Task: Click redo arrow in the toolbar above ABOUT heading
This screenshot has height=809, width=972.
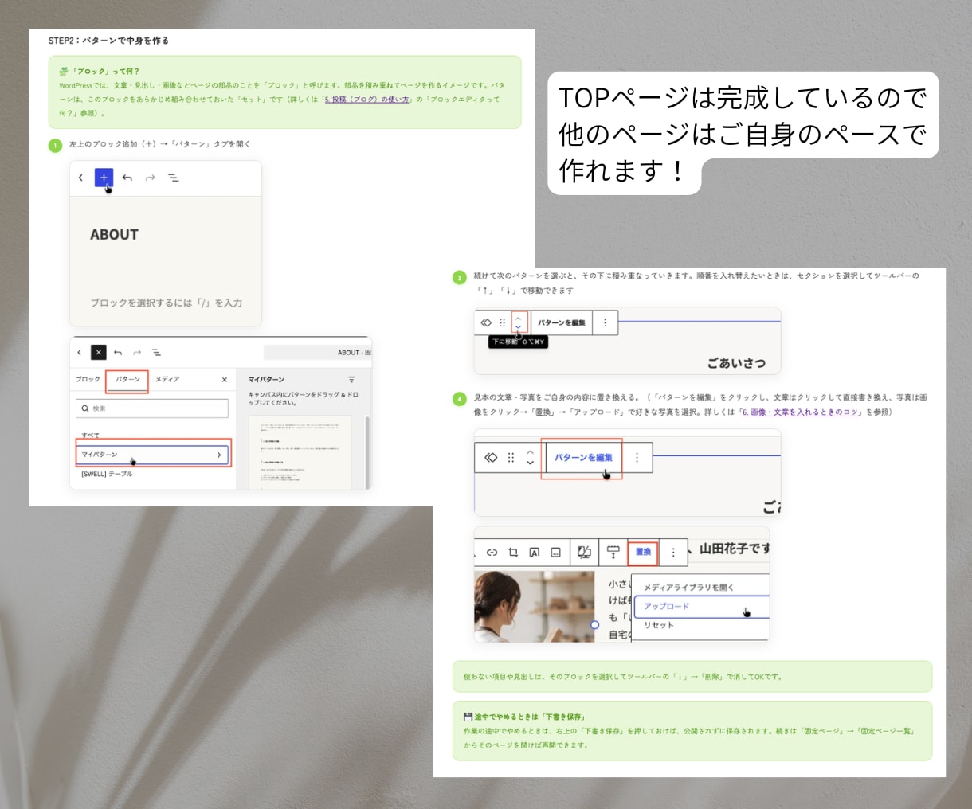Action: point(150,178)
